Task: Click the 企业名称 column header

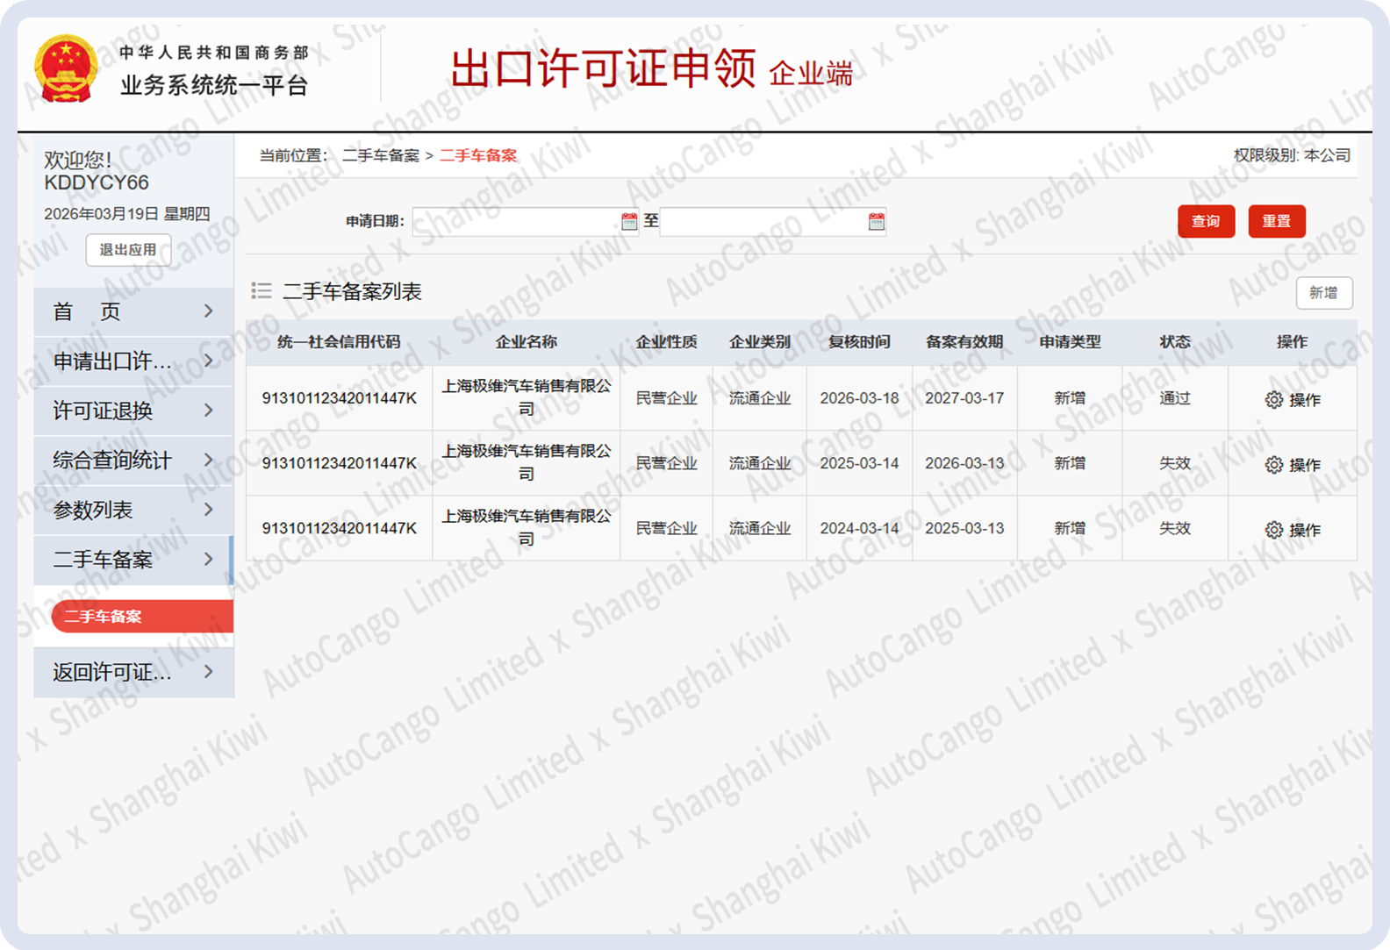Action: coord(526,342)
